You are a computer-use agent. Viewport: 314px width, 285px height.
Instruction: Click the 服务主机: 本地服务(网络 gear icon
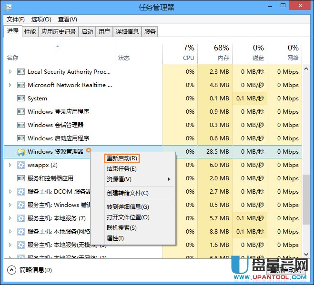click(x=21, y=232)
